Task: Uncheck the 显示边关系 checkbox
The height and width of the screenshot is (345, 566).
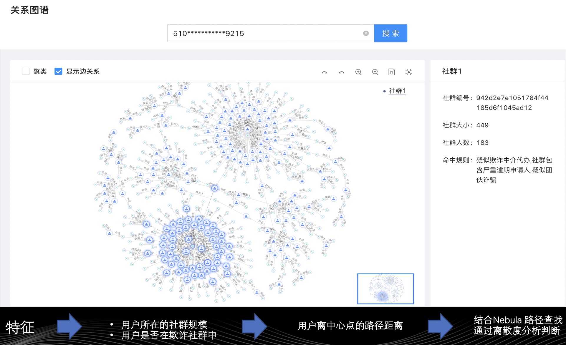Action: [x=58, y=71]
